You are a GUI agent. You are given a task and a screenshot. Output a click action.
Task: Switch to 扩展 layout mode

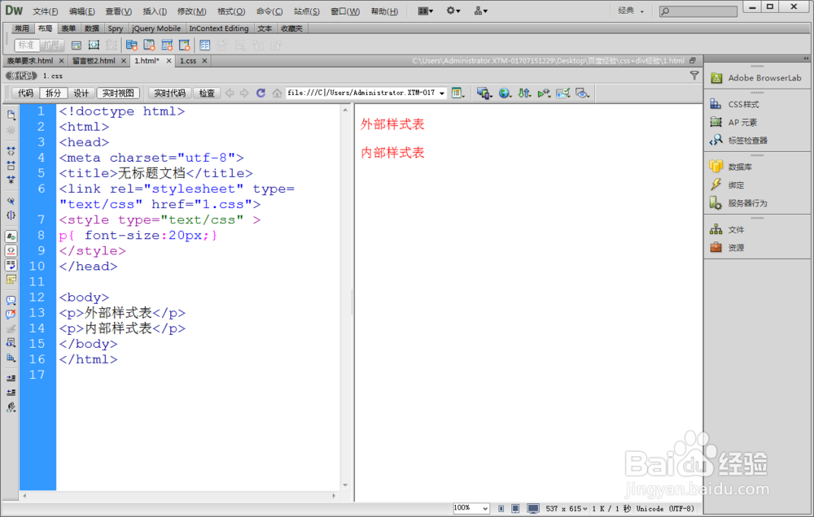51,45
